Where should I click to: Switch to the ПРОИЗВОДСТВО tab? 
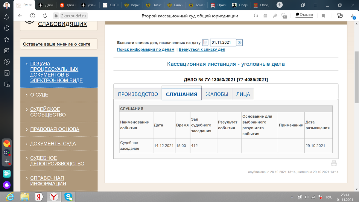[x=138, y=94]
